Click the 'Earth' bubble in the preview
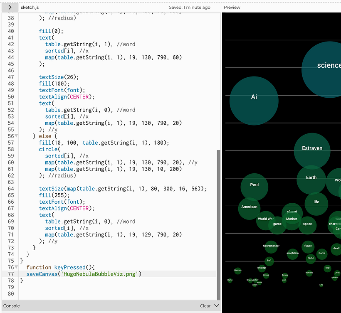341x313 pixels. pyautogui.click(x=311, y=180)
